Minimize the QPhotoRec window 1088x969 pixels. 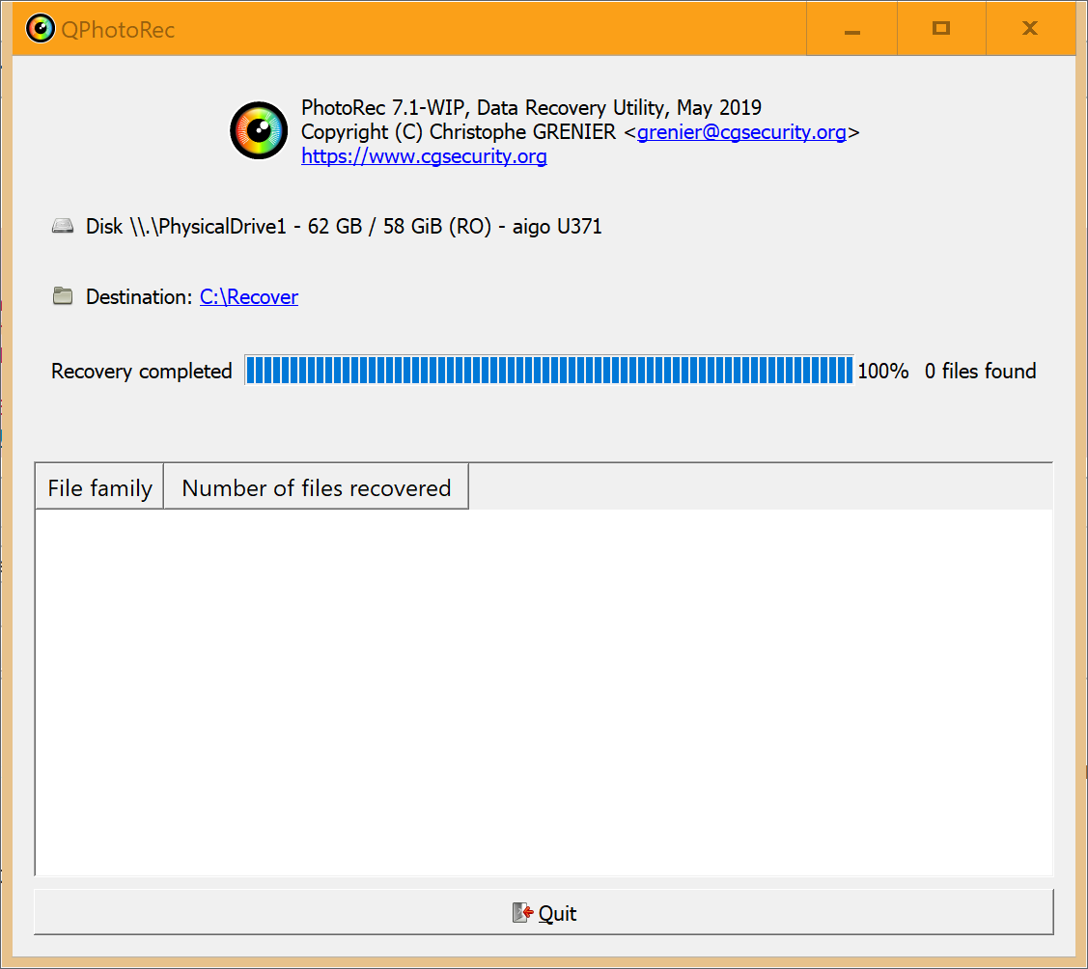pos(851,29)
